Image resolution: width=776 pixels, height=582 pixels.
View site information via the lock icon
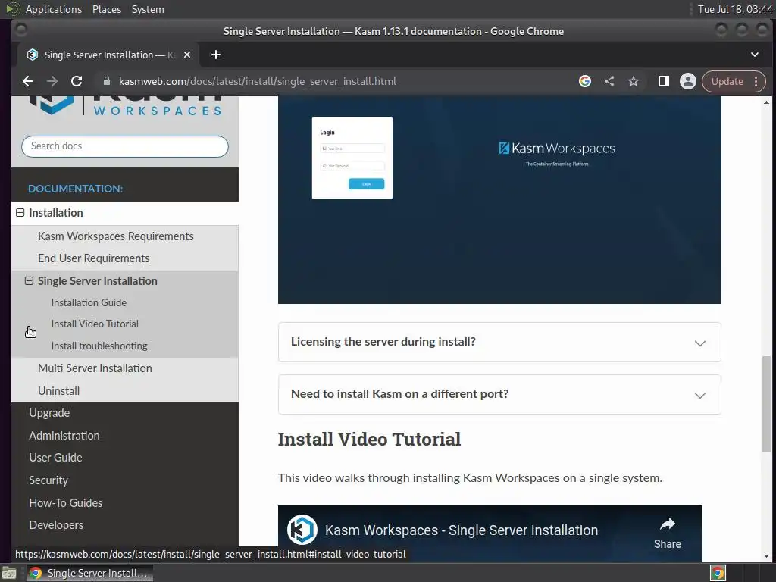(106, 81)
